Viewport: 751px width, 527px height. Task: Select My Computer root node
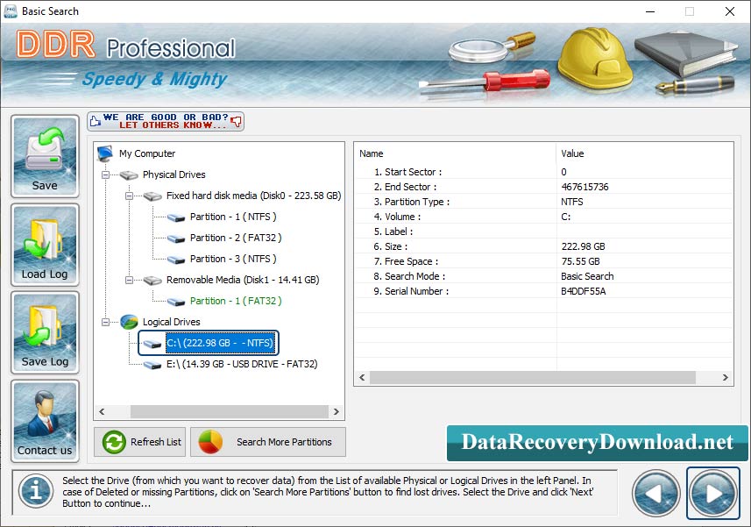tap(147, 153)
